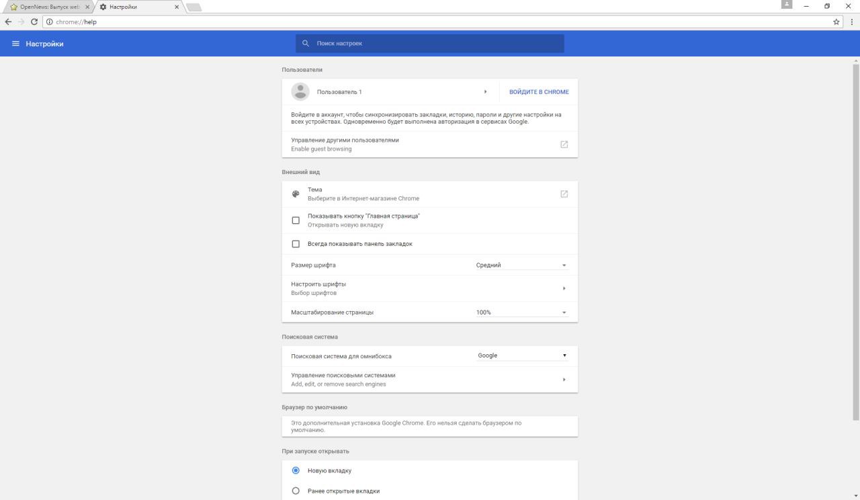This screenshot has height=500, width=860.
Task: Toggle Всегда показывать панель закладок checkbox
Action: pyautogui.click(x=296, y=244)
